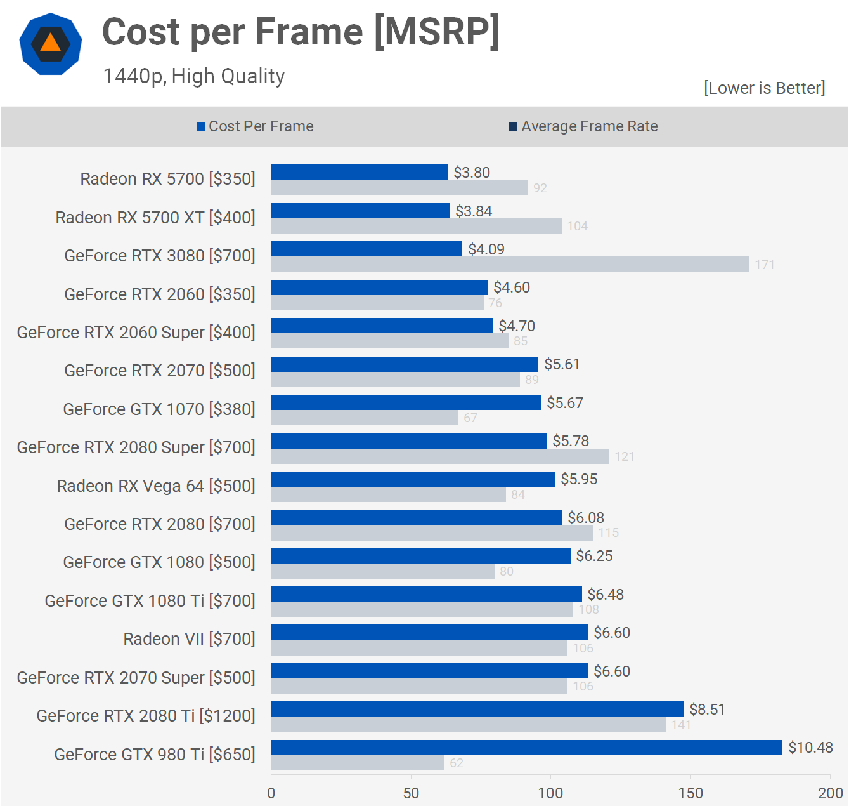Viewport: 849px width, 806px height.
Task: Click the 171 frame rate value
Action: [x=765, y=265]
